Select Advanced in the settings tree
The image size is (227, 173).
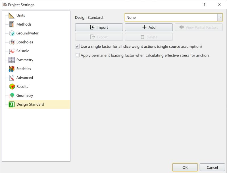(x=25, y=78)
